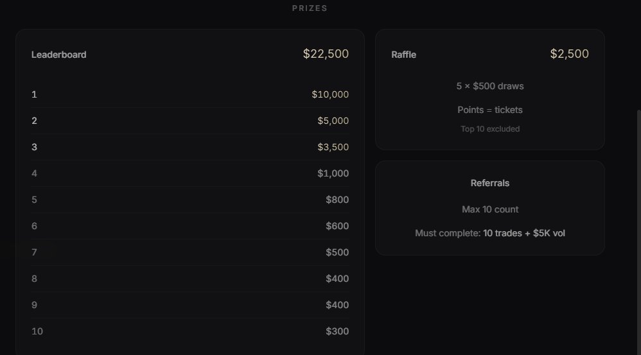The image size is (641, 355).
Task: Select the third place $3,500 prize
Action: (x=333, y=147)
